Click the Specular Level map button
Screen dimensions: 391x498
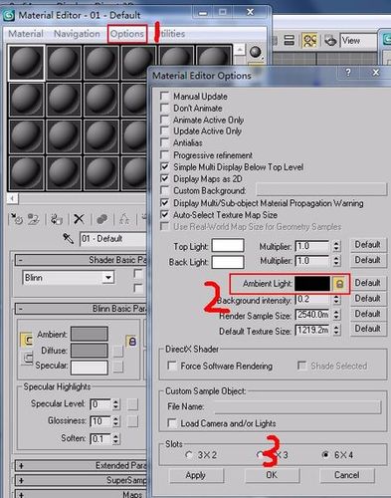point(132,404)
